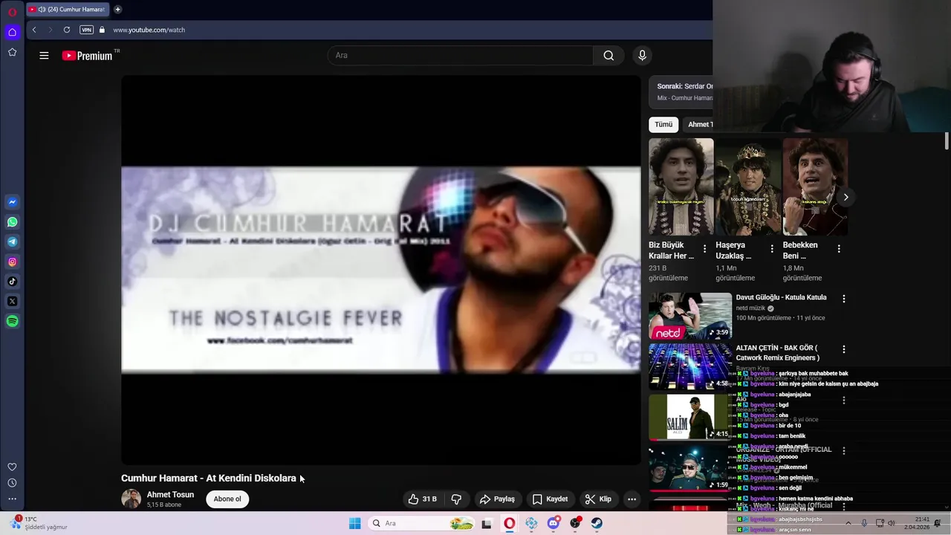
Task: Click the Windows taskbar search box
Action: pyautogui.click(x=422, y=523)
